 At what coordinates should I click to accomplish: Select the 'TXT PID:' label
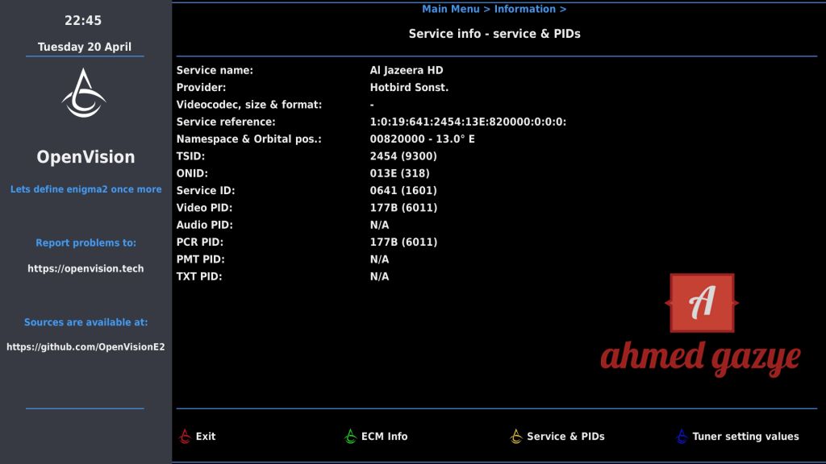(x=199, y=277)
